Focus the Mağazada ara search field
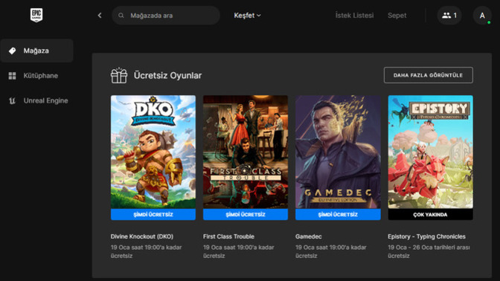 pos(166,16)
